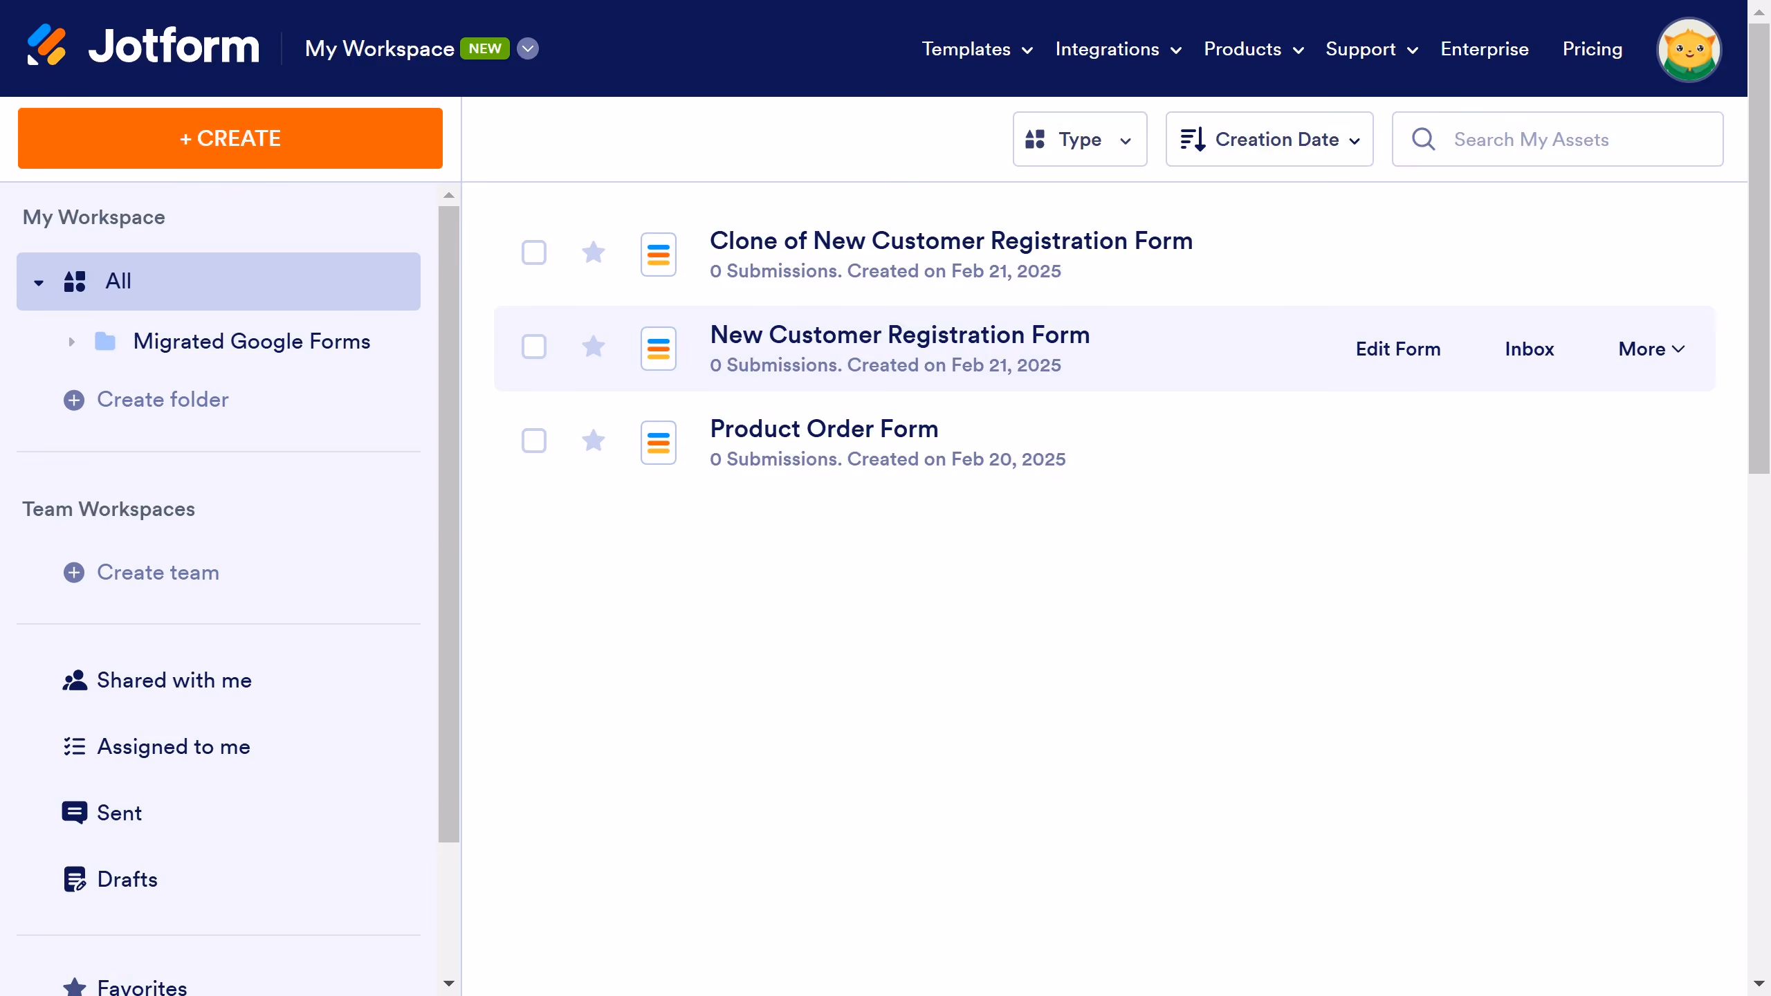
Task: Go to the Enterprise page
Action: click(1485, 49)
